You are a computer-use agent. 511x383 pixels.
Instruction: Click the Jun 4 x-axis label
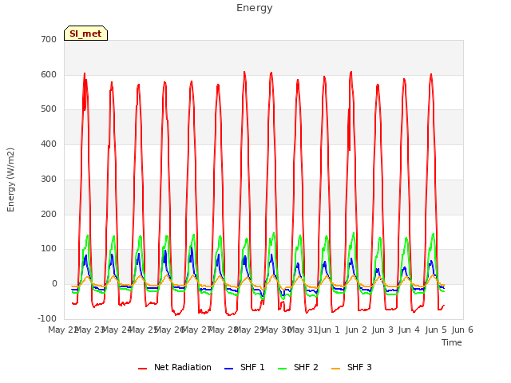pos(409,330)
